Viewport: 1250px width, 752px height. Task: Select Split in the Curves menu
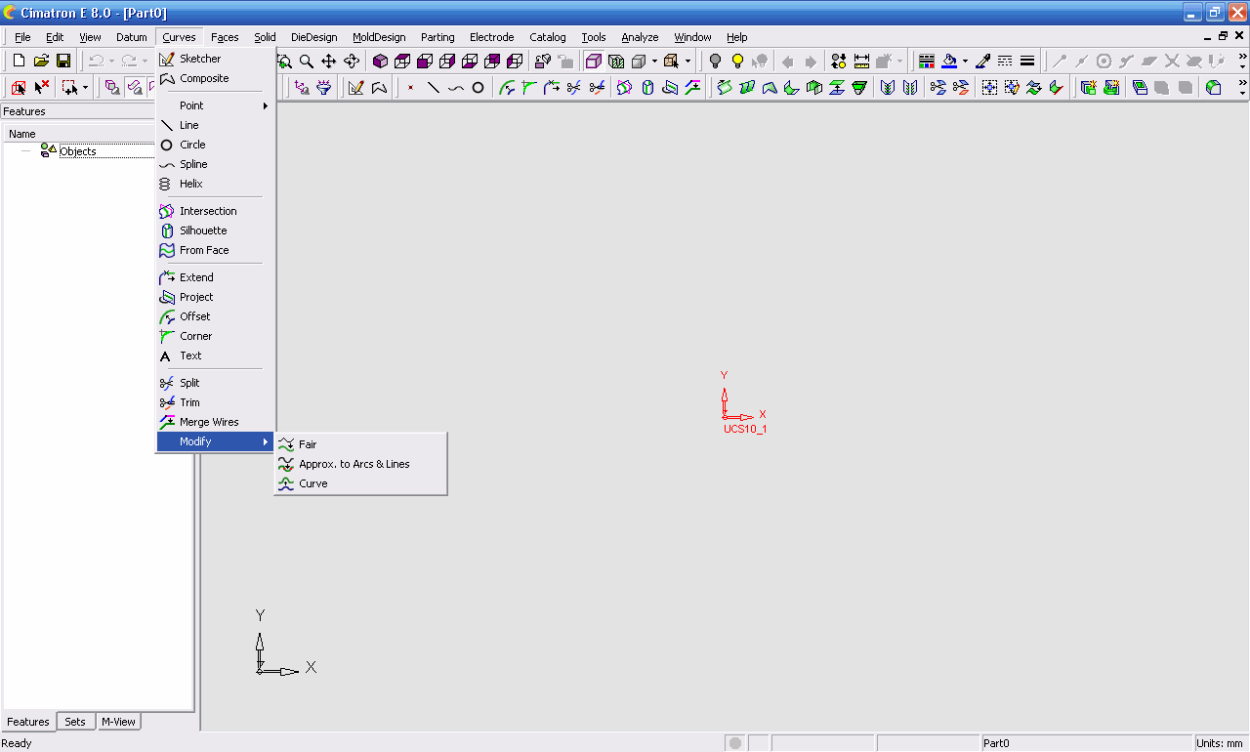[x=216, y=383]
